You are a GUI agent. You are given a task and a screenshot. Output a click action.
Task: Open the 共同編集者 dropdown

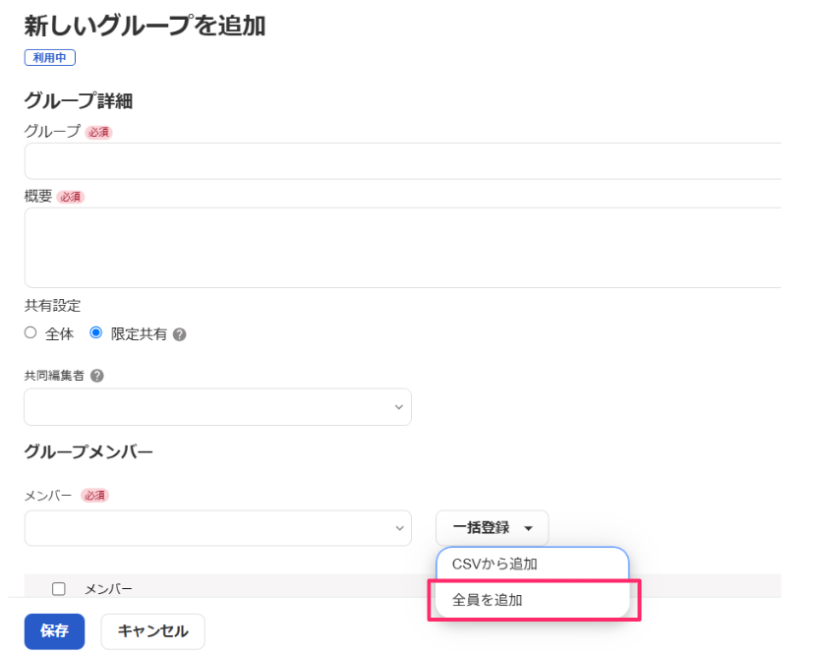coord(217,406)
